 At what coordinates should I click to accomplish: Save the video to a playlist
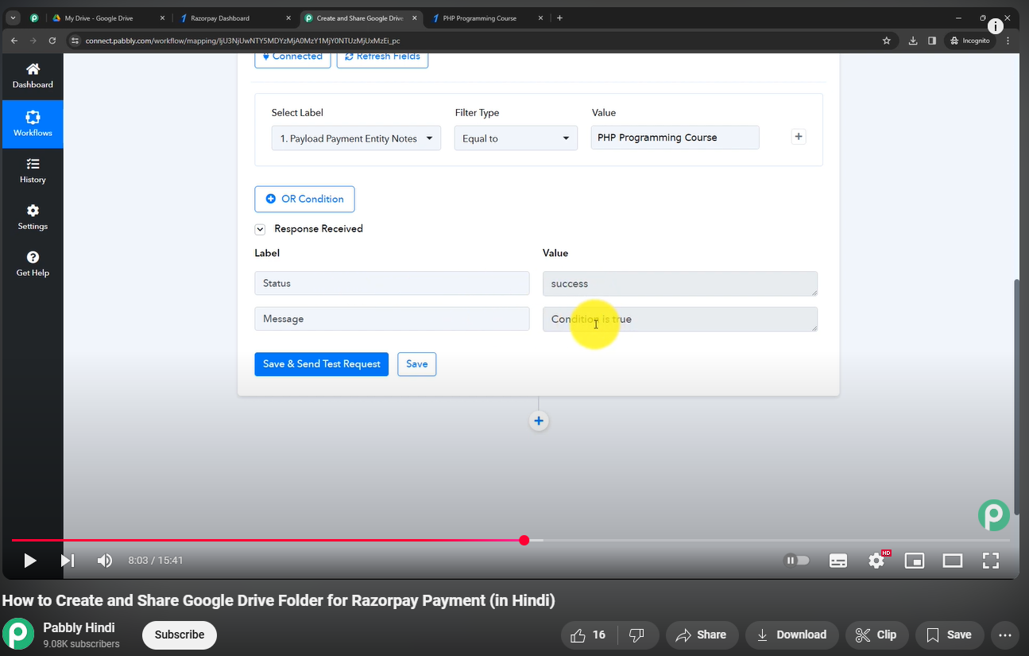click(950, 635)
